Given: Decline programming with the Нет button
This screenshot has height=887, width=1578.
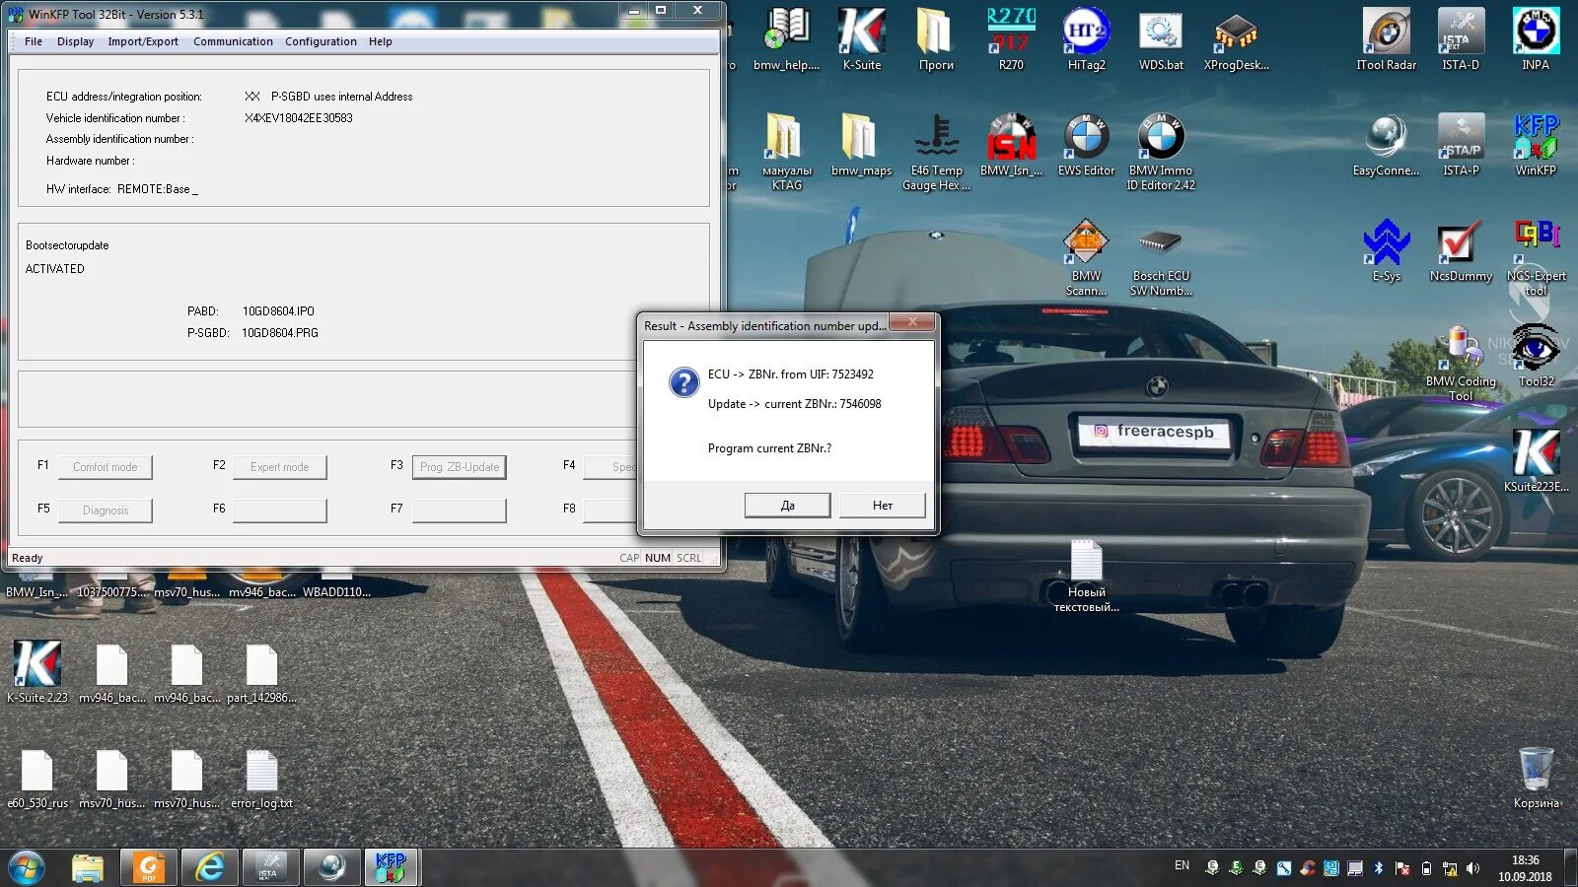Looking at the screenshot, I should tap(882, 506).
